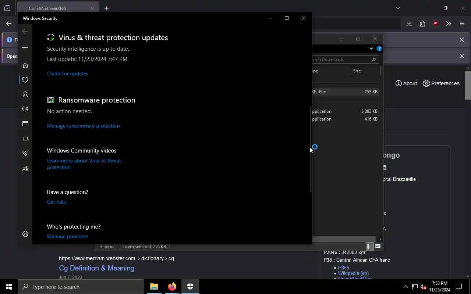Click taskbar search box
The width and height of the screenshot is (471, 294).
click(x=81, y=287)
